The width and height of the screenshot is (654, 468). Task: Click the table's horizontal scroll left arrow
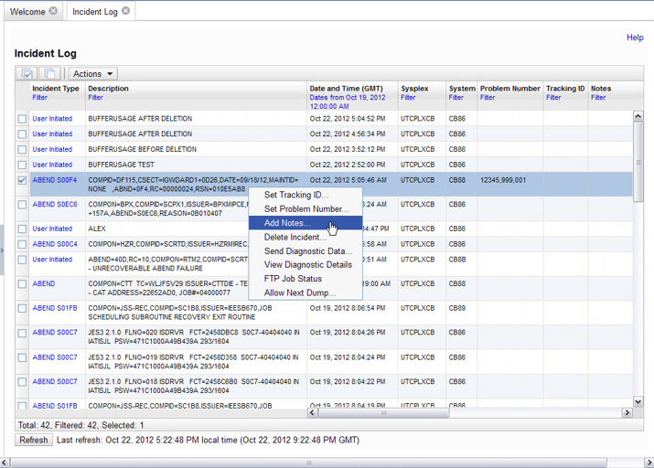[313, 413]
